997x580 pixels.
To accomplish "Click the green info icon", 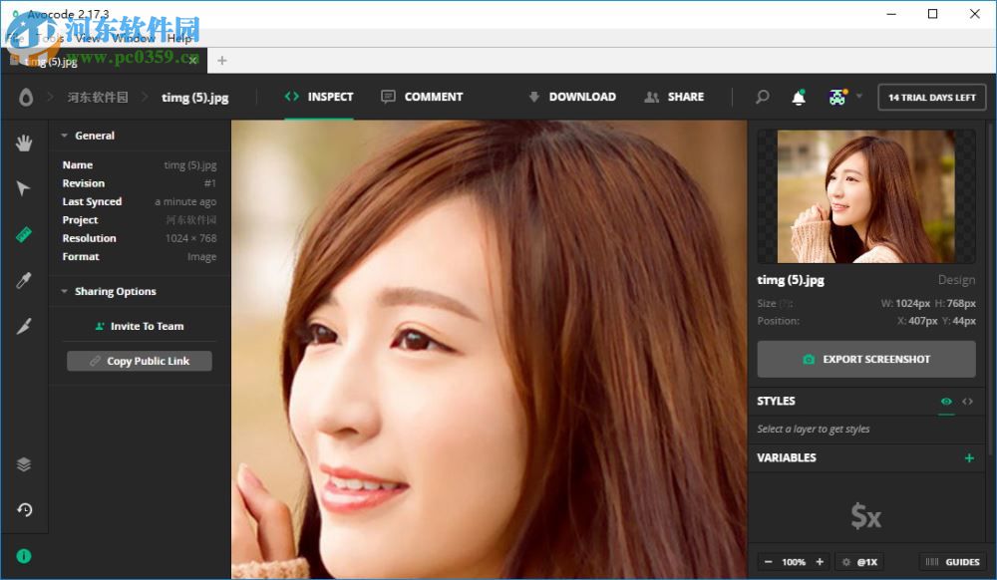I will coord(24,556).
